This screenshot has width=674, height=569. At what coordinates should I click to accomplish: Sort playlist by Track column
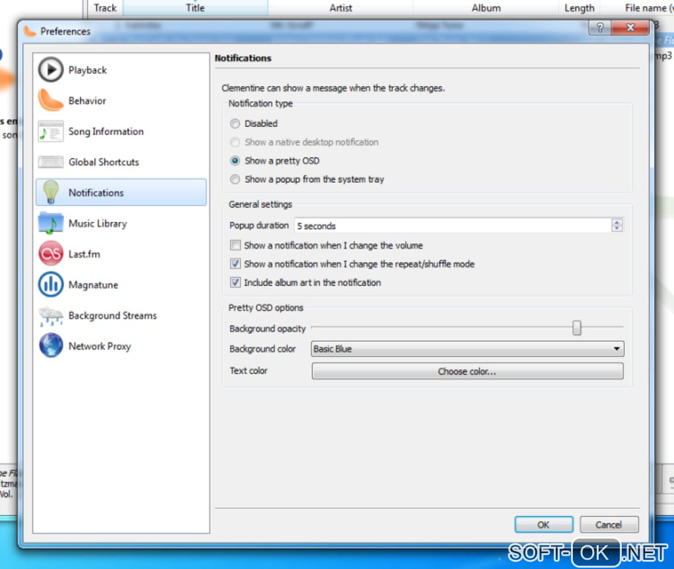(105, 8)
